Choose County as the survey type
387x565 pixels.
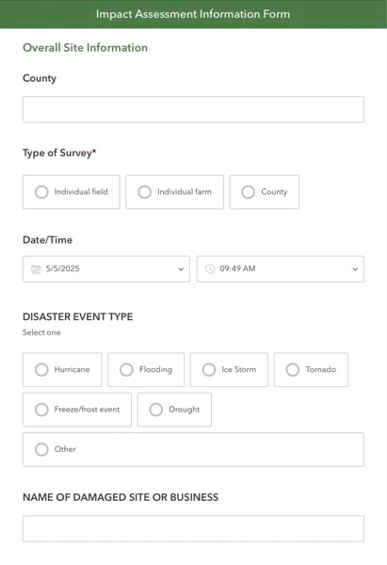pyautogui.click(x=265, y=192)
